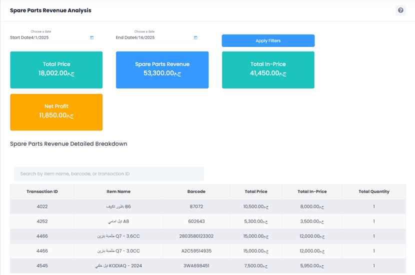
Task: Open End Date calendar picker icon
Action: tap(195, 37)
